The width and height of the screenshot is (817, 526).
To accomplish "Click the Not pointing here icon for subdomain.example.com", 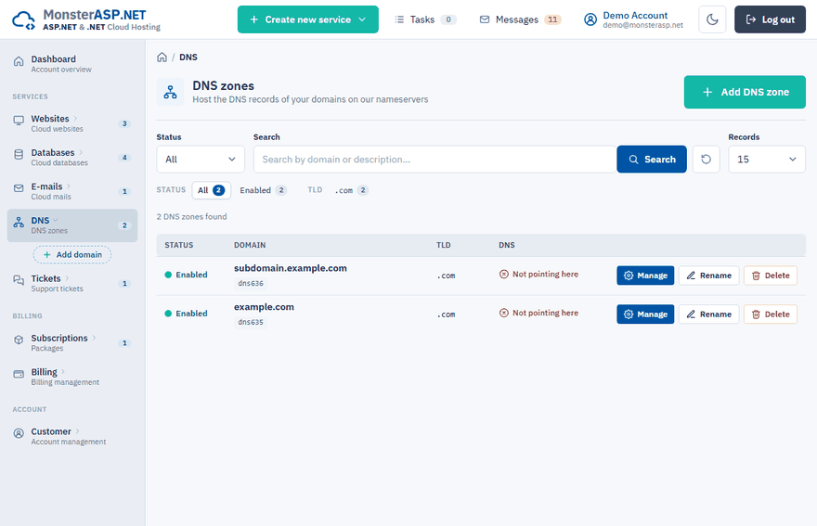I will coord(504,275).
